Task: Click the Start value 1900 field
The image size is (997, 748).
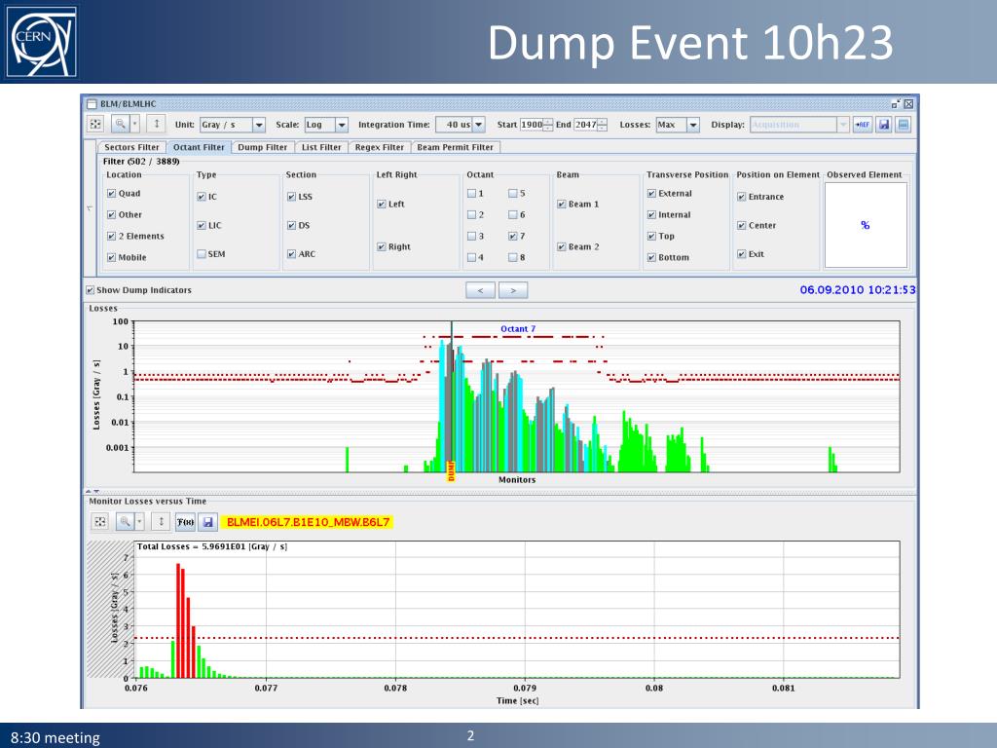Action: tap(532, 125)
